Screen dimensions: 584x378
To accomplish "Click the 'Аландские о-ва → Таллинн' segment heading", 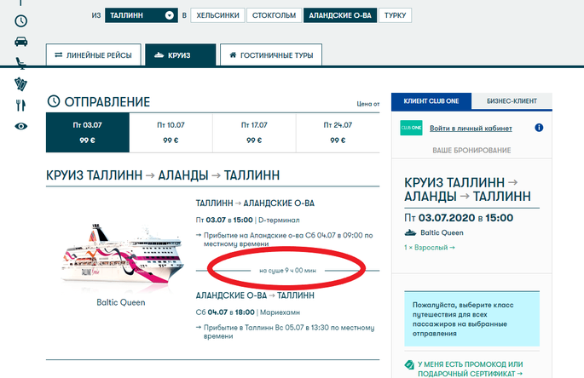I will (255, 295).
